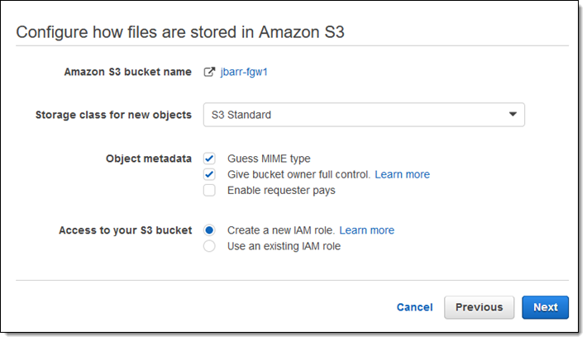
Task: Open the jbarr-fgw1 bucket link
Action: 244,72
